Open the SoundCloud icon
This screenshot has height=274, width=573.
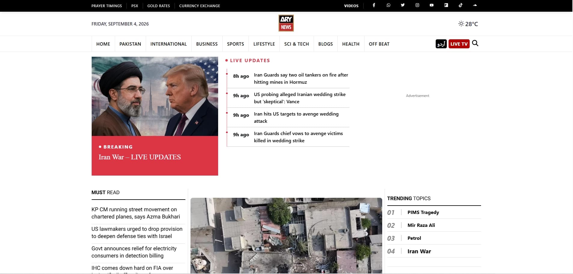coord(475,5)
